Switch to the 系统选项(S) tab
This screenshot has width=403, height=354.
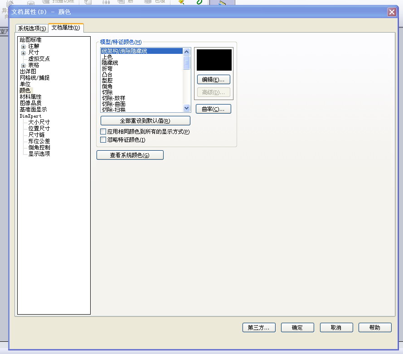click(32, 28)
